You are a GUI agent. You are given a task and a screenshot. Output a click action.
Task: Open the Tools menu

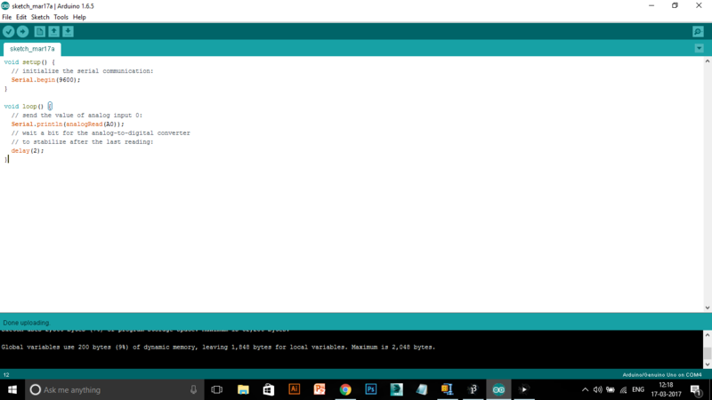61,17
